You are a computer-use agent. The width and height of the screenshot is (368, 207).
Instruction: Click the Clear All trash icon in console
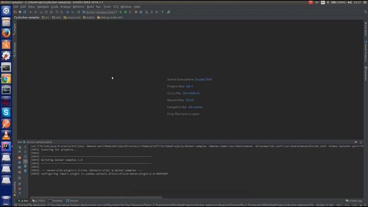click(25, 171)
